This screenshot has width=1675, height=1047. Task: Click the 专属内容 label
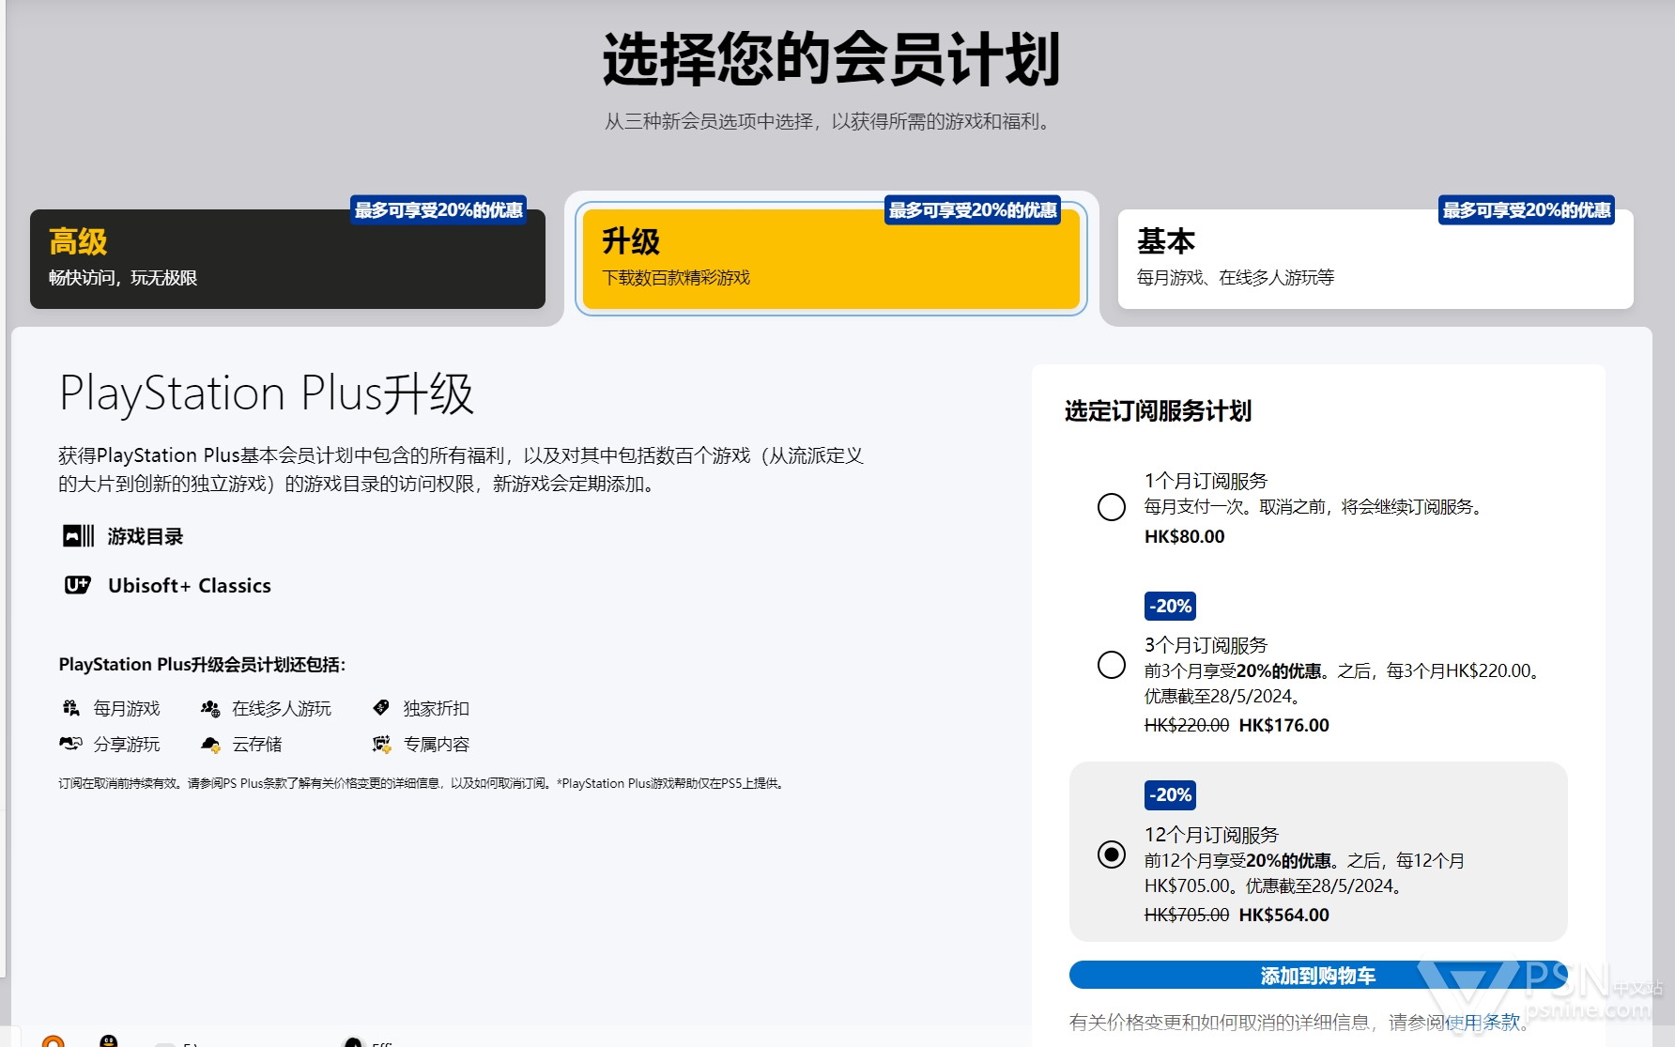point(437,744)
